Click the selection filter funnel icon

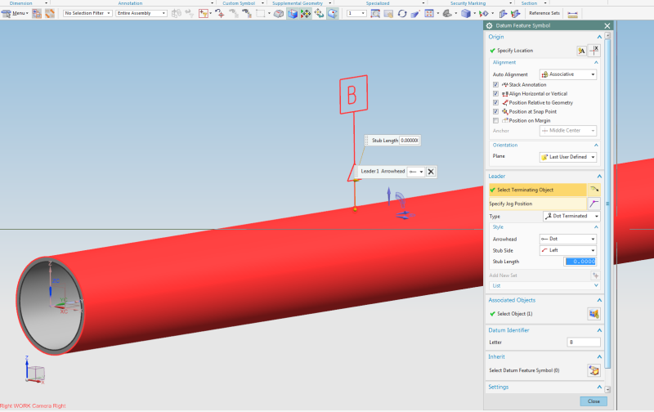click(x=203, y=13)
